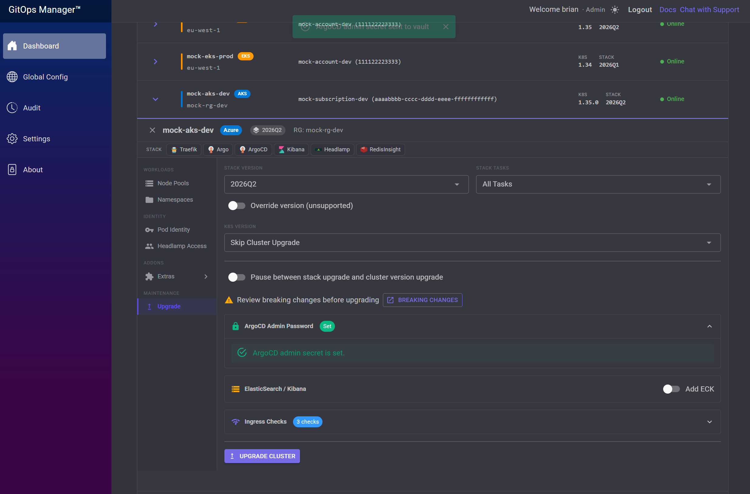Click the RG: mock-rg-dev label
The image size is (750, 494).
click(x=318, y=130)
